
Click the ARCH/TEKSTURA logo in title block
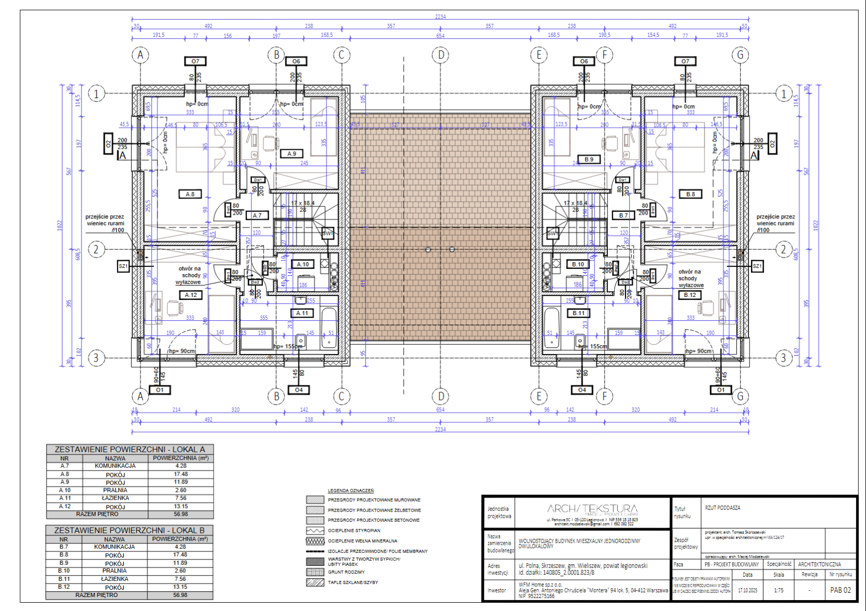click(592, 509)
